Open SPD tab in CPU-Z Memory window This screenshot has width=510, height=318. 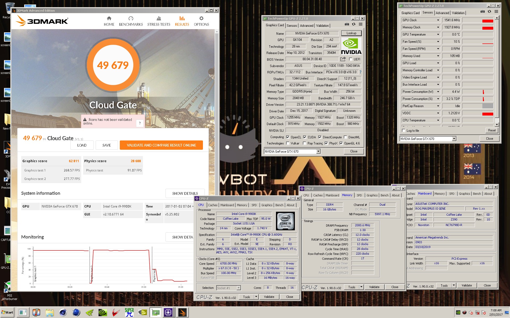tap(359, 195)
